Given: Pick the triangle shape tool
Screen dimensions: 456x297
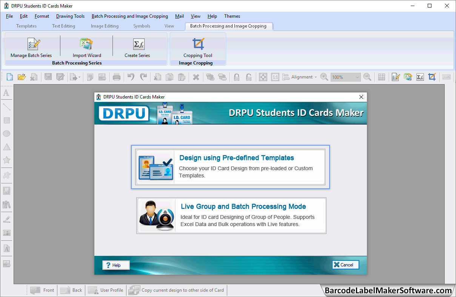Looking at the screenshot, I should (x=6, y=147).
